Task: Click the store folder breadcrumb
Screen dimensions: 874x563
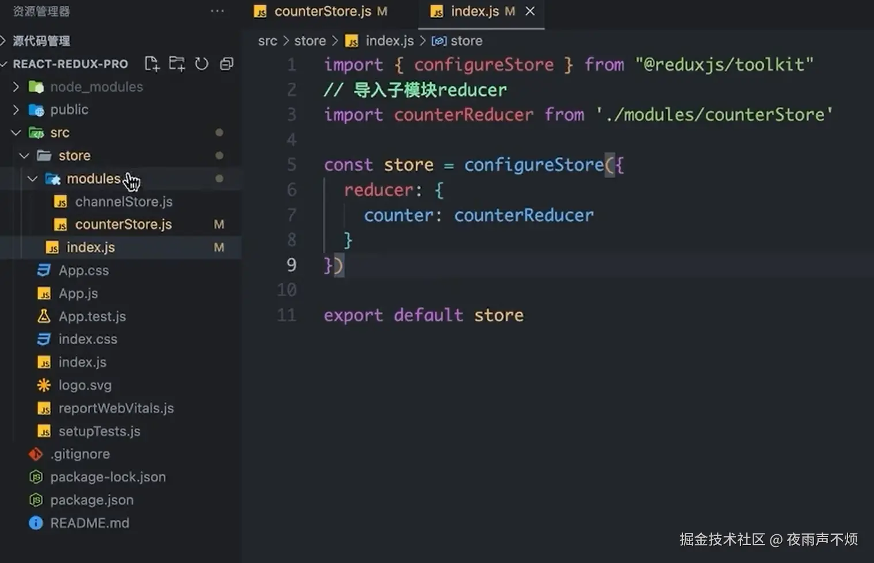Action: 310,41
